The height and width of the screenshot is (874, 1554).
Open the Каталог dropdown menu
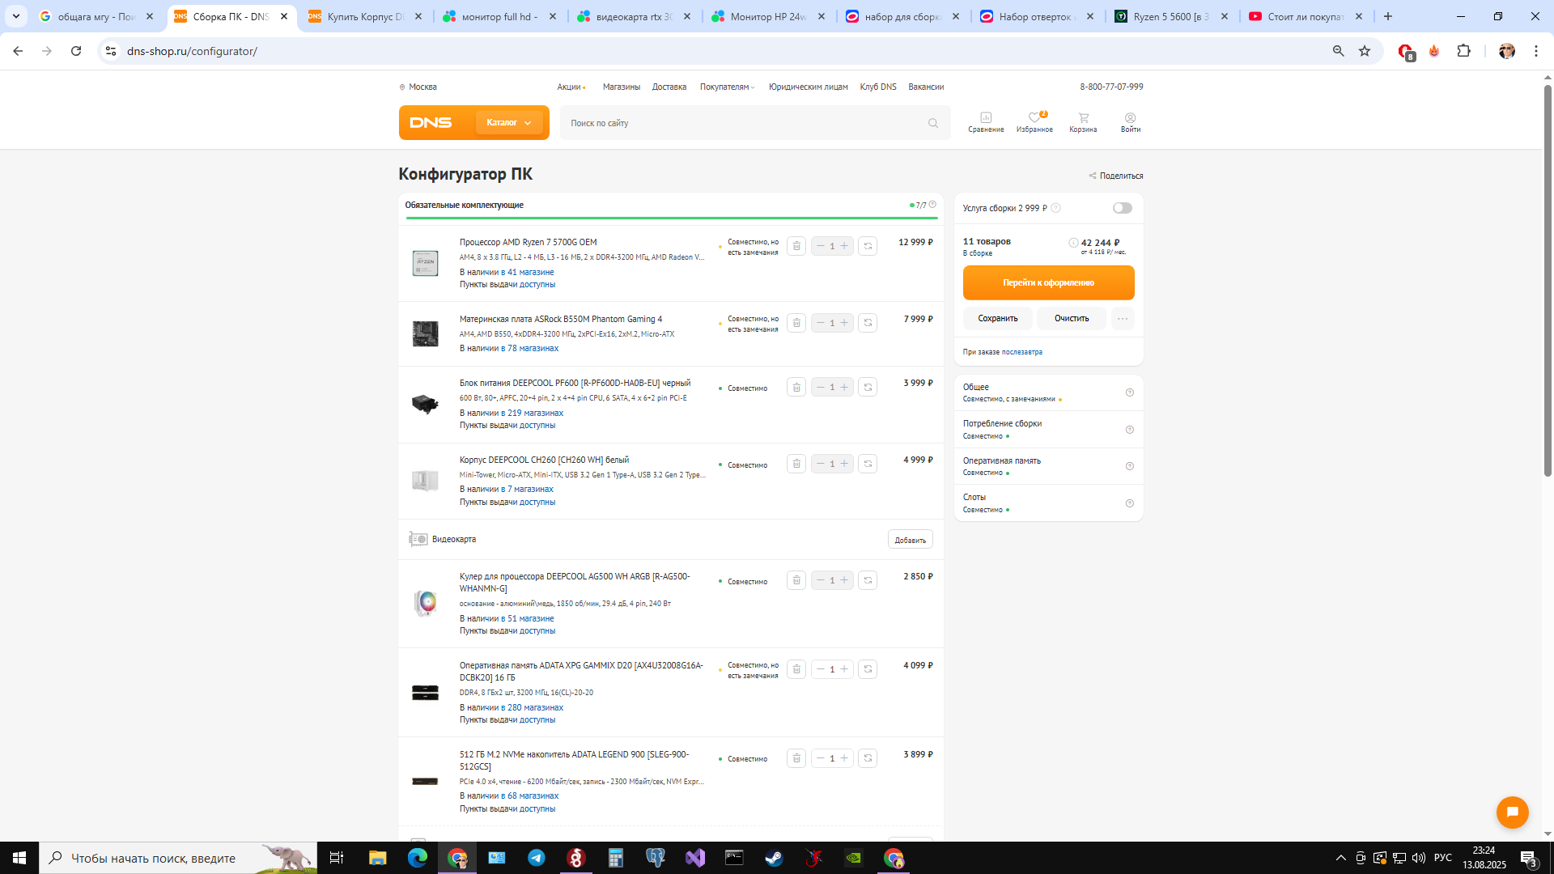508,123
